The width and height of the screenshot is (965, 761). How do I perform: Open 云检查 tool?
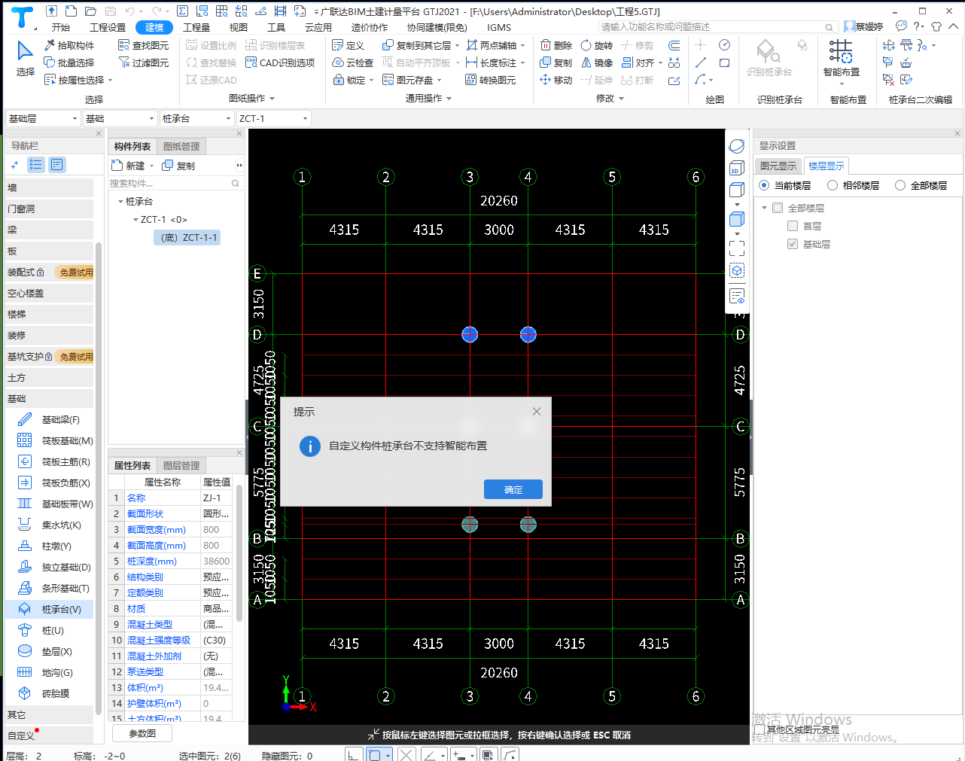point(353,62)
